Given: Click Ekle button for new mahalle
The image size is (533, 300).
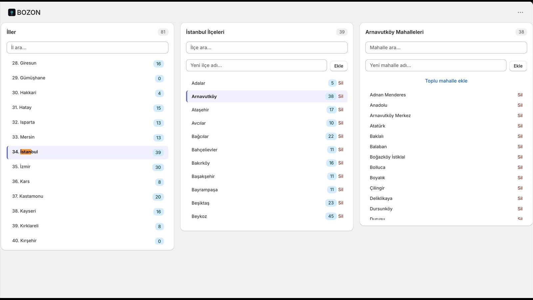Looking at the screenshot, I should [518, 66].
